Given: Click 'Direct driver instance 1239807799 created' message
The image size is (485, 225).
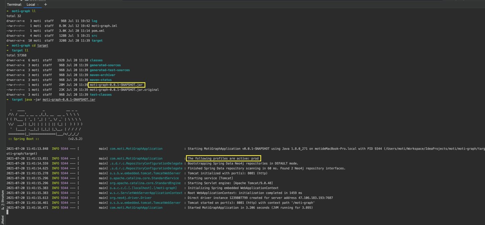Looking at the screenshot, I should coord(260,198).
